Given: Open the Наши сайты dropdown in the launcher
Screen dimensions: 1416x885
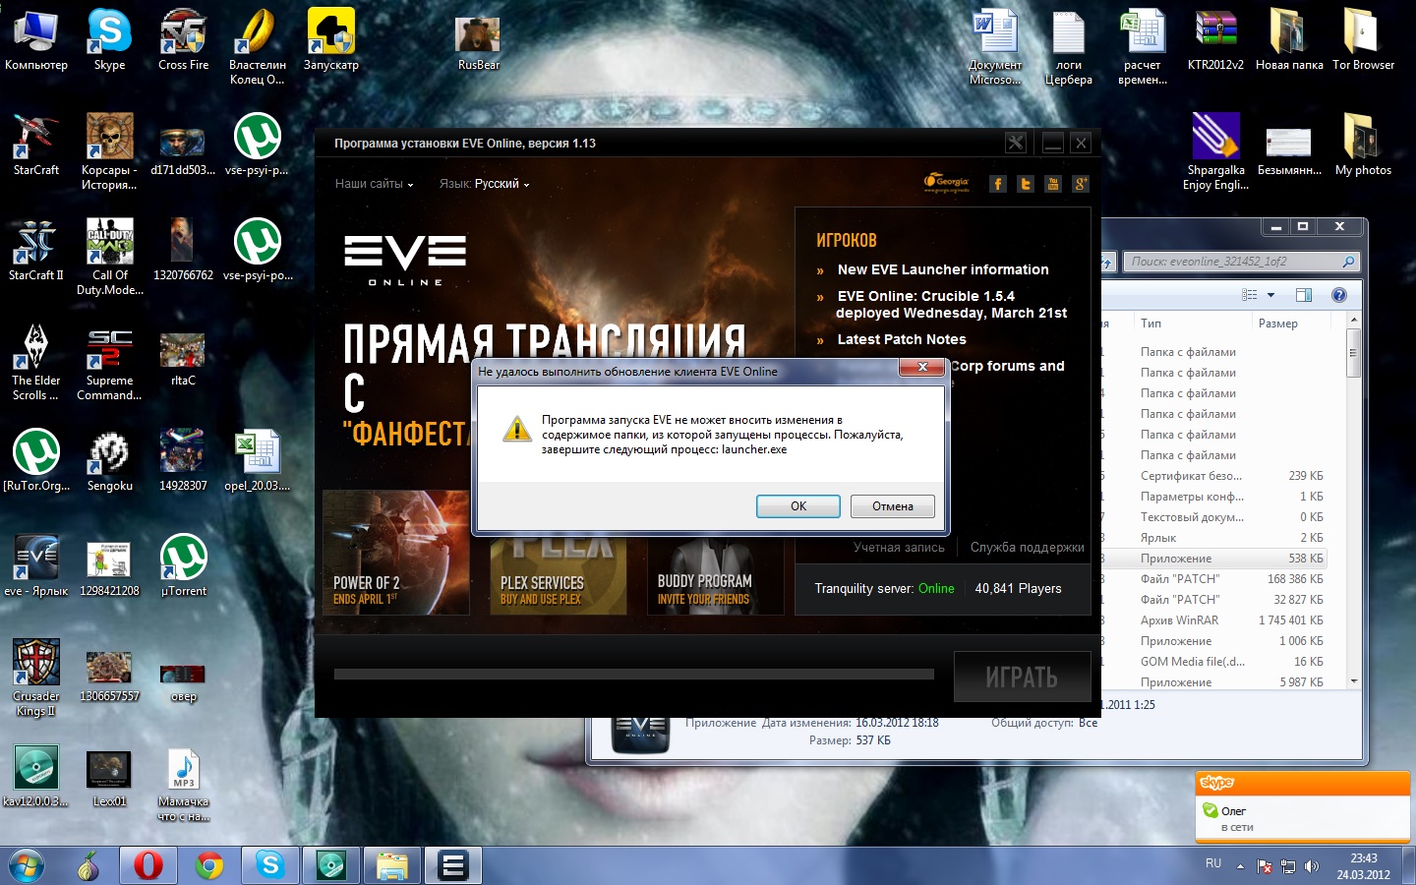Looking at the screenshot, I should (374, 184).
